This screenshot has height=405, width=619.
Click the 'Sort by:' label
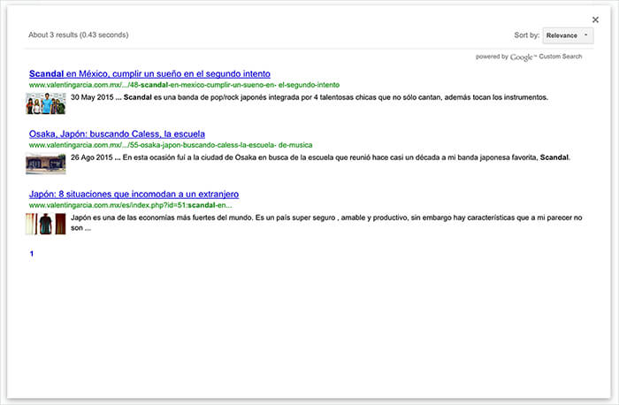point(527,35)
